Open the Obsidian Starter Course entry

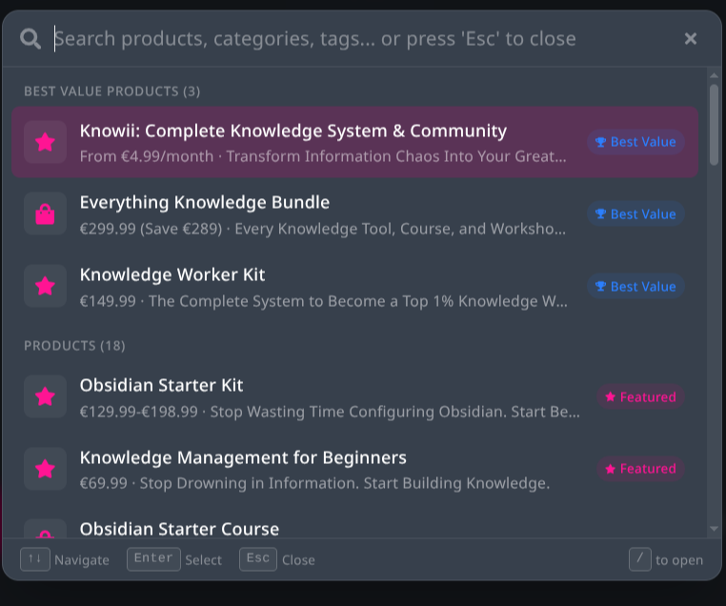coord(180,529)
